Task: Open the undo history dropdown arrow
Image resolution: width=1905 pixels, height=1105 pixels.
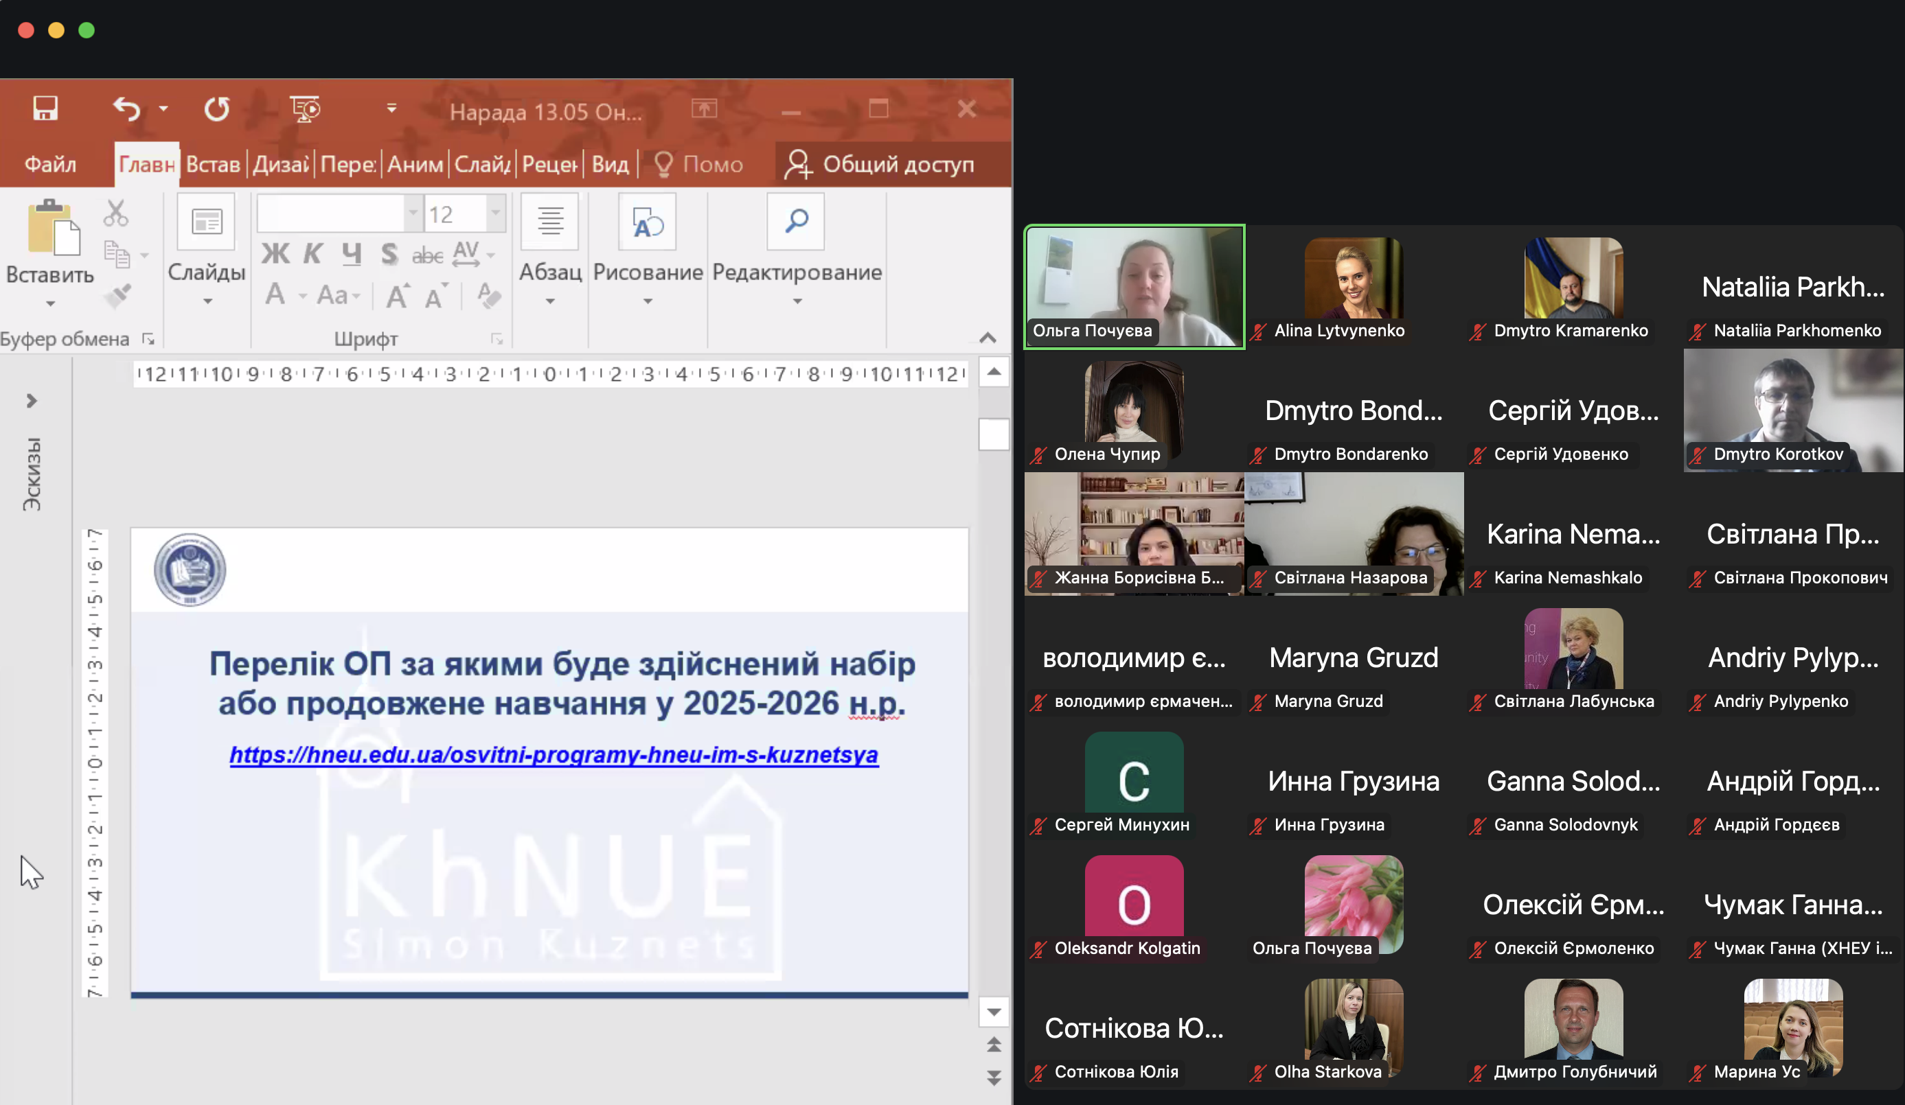Action: 163,110
